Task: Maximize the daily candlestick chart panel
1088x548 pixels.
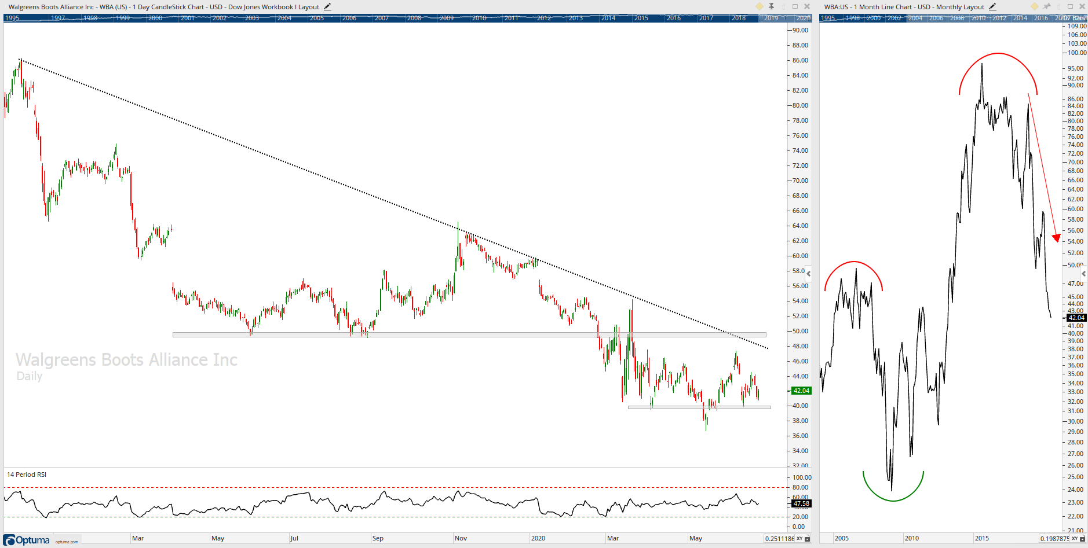Action: coord(795,6)
